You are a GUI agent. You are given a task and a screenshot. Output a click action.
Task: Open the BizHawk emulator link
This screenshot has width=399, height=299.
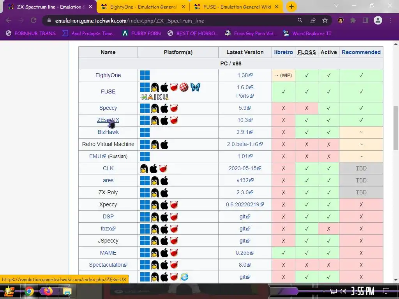108,132
